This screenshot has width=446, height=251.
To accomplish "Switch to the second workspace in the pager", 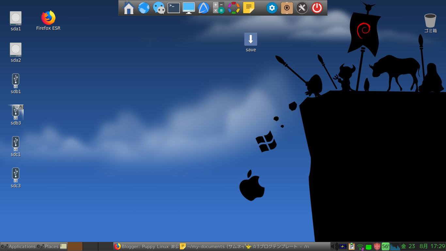I will [x=90, y=246].
